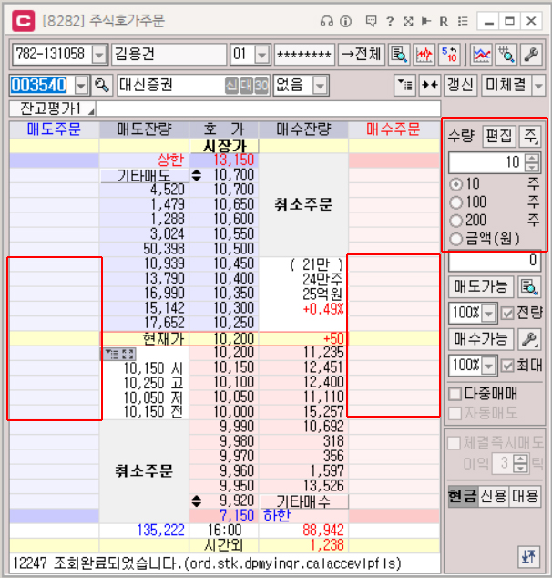Open the wrench icon beside 매수가능
552x578 pixels.
click(529, 339)
